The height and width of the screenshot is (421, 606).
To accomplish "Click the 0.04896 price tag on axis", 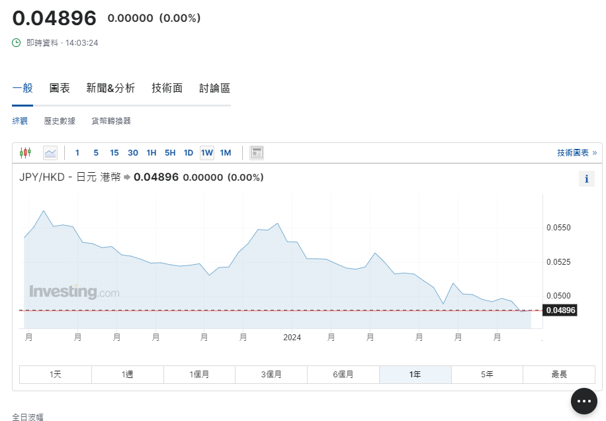I will click(560, 310).
